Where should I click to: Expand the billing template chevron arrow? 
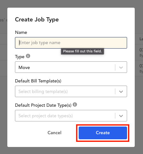tap(121, 92)
